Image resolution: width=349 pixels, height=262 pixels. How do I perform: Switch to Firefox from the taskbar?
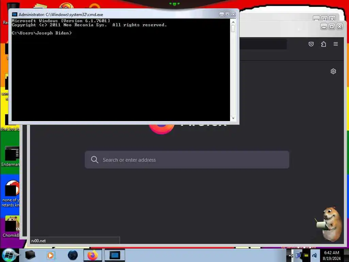click(x=93, y=255)
